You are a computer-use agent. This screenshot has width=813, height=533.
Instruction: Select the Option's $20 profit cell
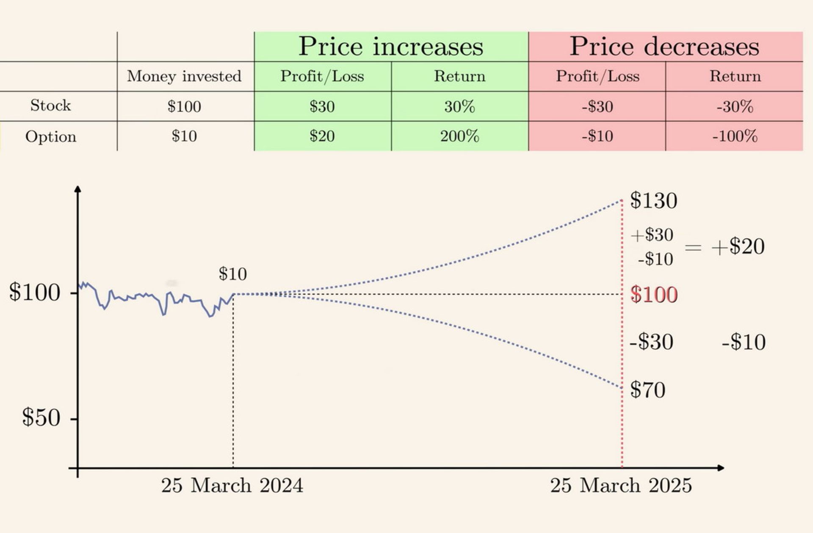[x=322, y=136]
